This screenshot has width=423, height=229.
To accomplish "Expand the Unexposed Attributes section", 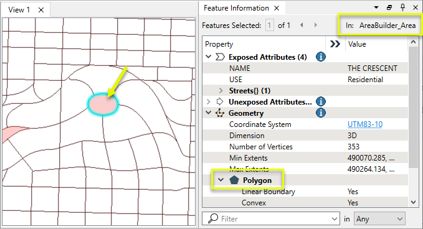I will tap(208, 101).
